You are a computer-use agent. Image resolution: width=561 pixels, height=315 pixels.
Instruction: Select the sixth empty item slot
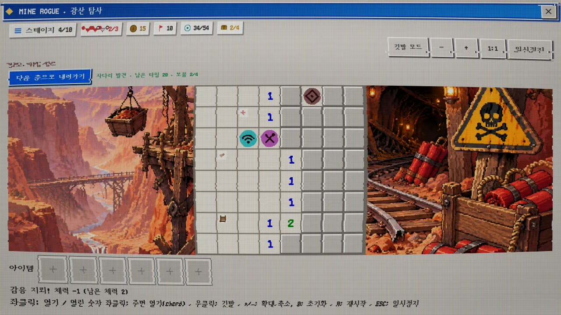[199, 272]
